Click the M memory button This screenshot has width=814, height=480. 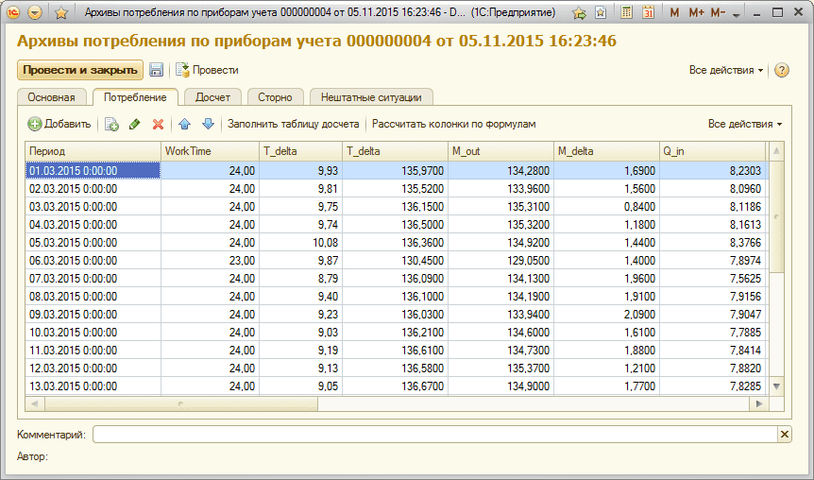(x=674, y=12)
